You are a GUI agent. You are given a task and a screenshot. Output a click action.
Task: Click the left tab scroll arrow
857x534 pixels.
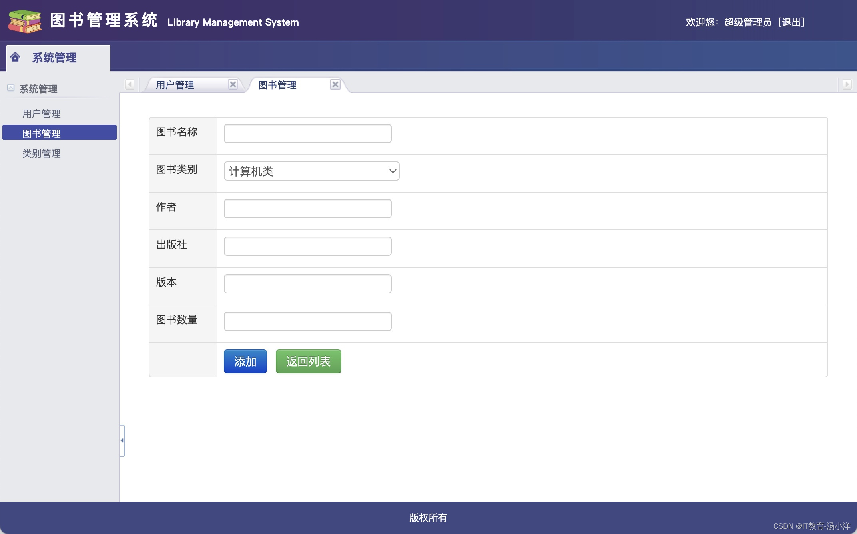coord(130,84)
